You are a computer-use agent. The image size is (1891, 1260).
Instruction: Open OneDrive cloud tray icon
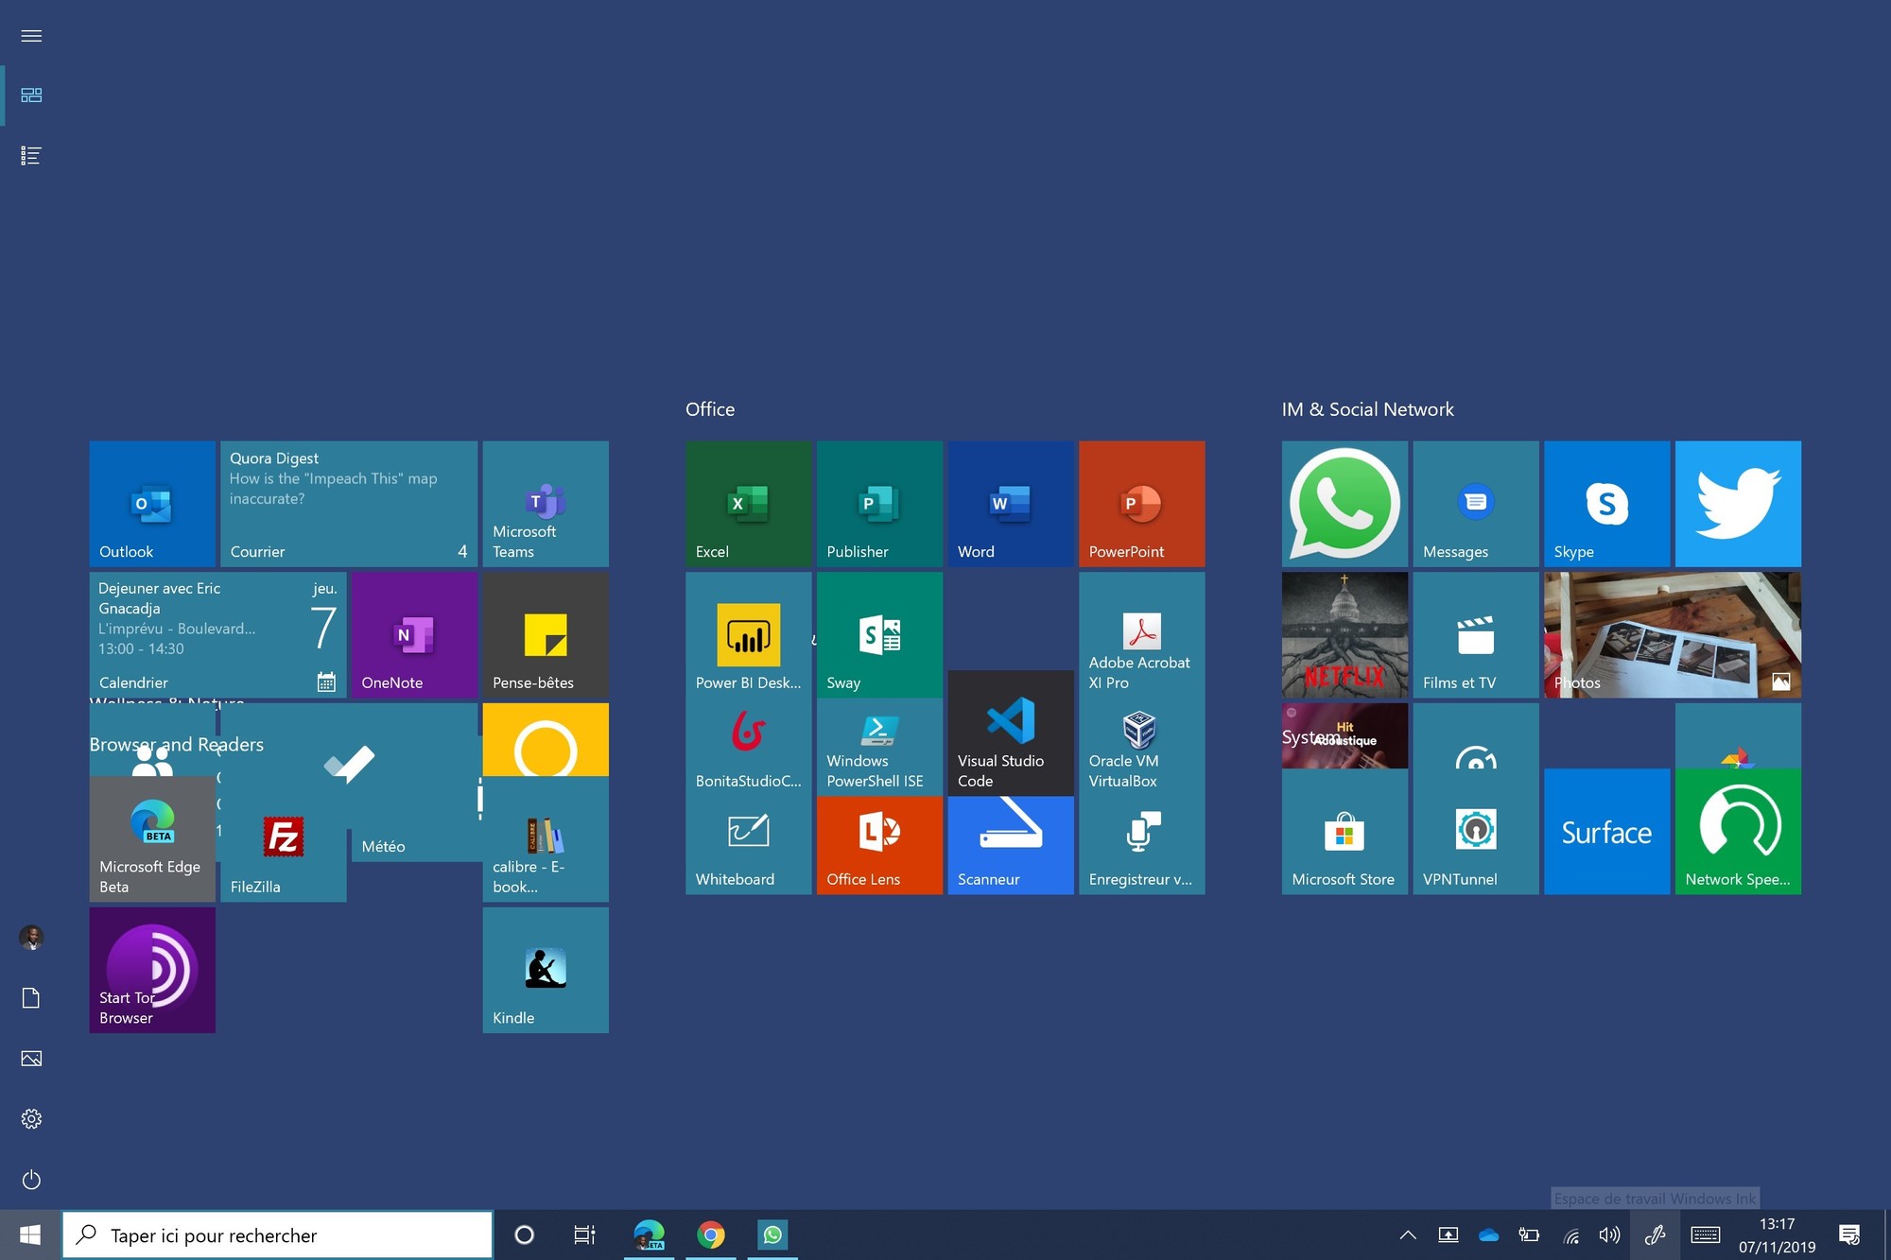(x=1488, y=1234)
